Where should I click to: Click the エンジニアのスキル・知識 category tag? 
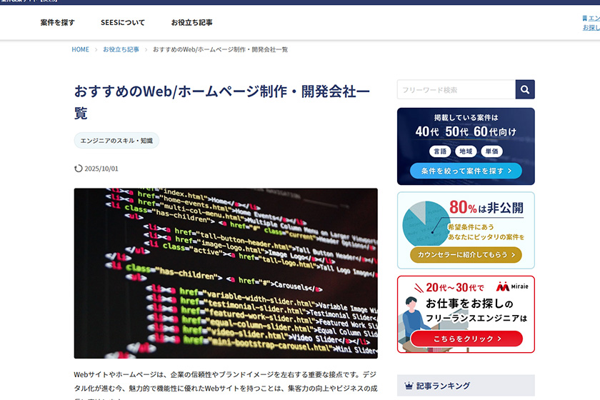tap(116, 141)
